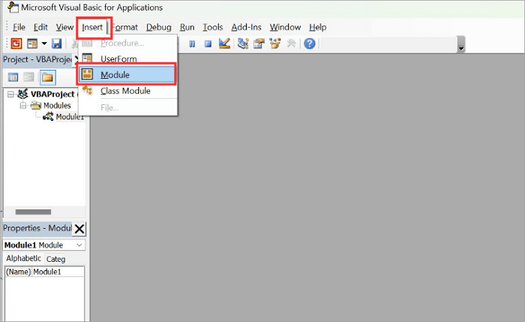525x322 pixels.
Task: Open the Run menu
Action: tap(187, 27)
